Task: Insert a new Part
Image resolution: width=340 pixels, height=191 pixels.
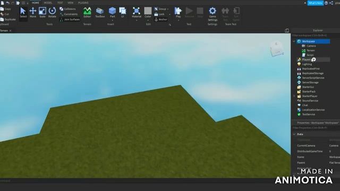Action: coord(112,12)
